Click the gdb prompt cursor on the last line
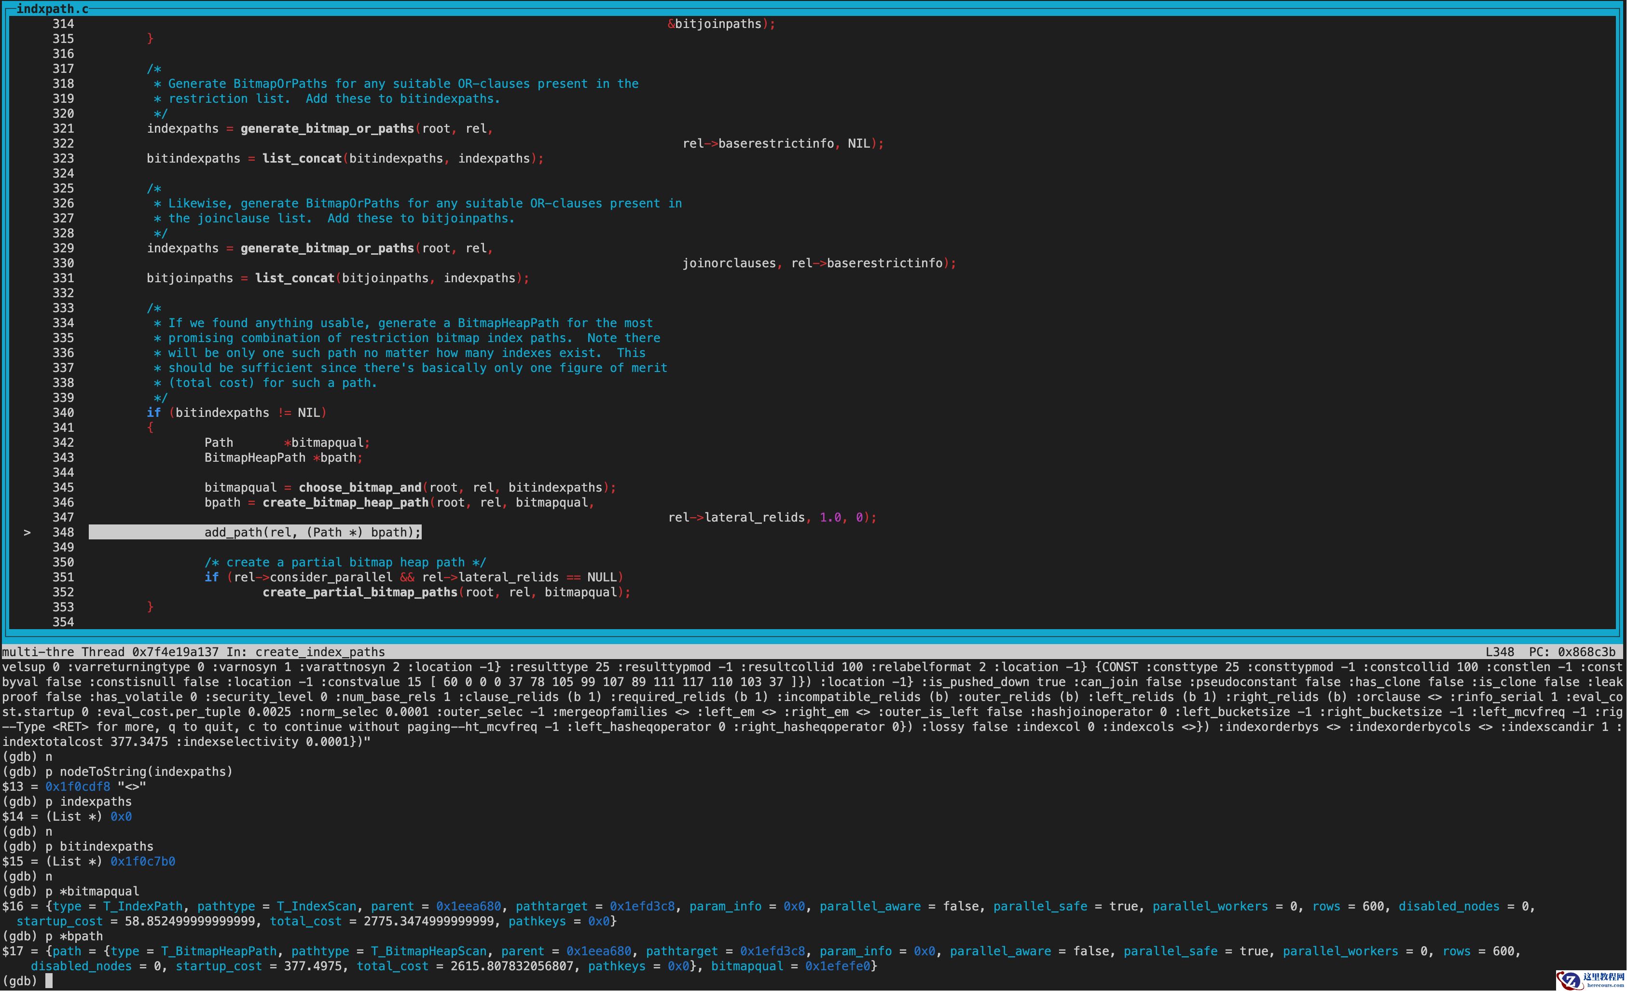The height and width of the screenshot is (991, 1627). (x=49, y=981)
